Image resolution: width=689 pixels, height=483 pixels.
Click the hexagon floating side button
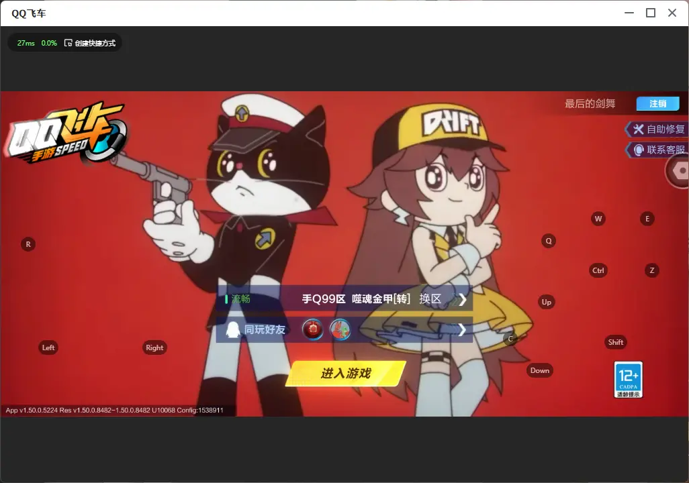click(x=678, y=170)
